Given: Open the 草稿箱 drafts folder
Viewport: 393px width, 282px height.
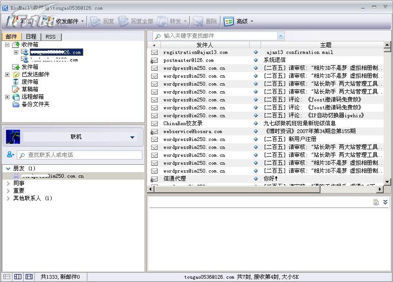Looking at the screenshot, I should click(x=30, y=89).
